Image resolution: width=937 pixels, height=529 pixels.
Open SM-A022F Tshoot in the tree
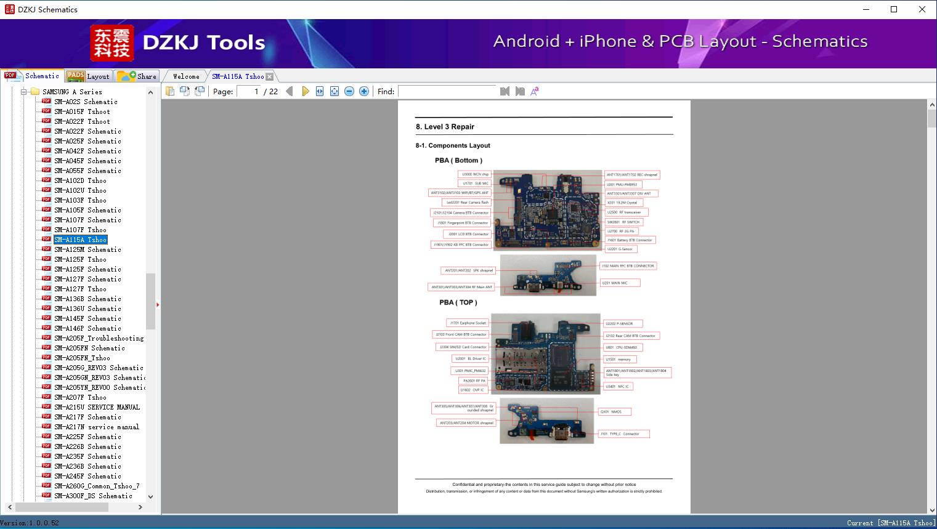click(82, 121)
